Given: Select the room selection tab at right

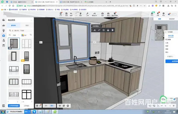Looking at the screenshot, I should point(172,19).
